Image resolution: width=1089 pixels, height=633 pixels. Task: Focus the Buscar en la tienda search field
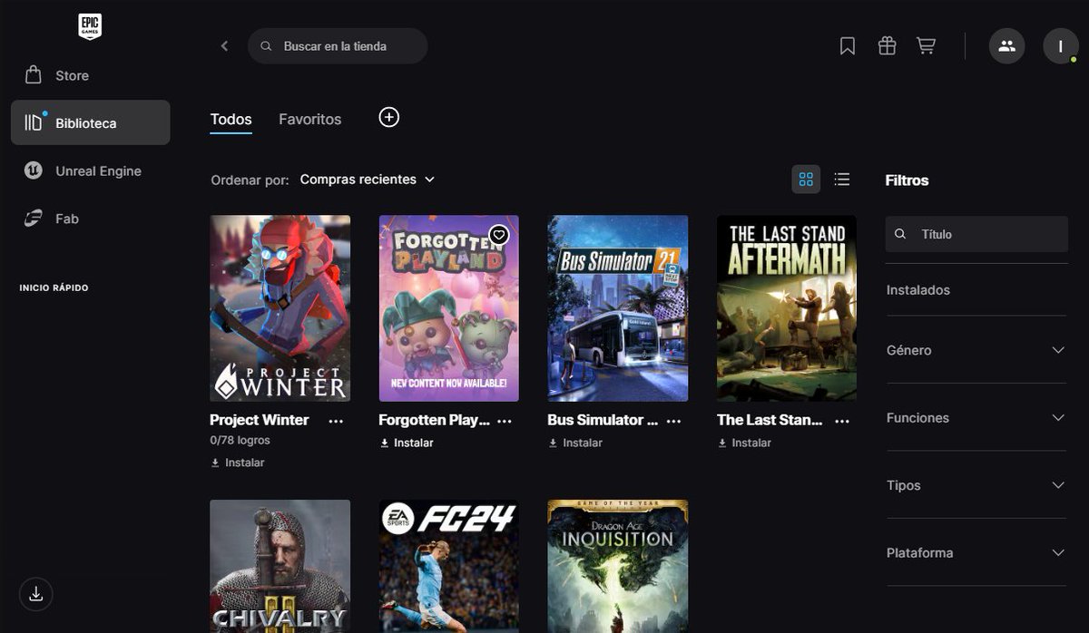[x=338, y=46]
